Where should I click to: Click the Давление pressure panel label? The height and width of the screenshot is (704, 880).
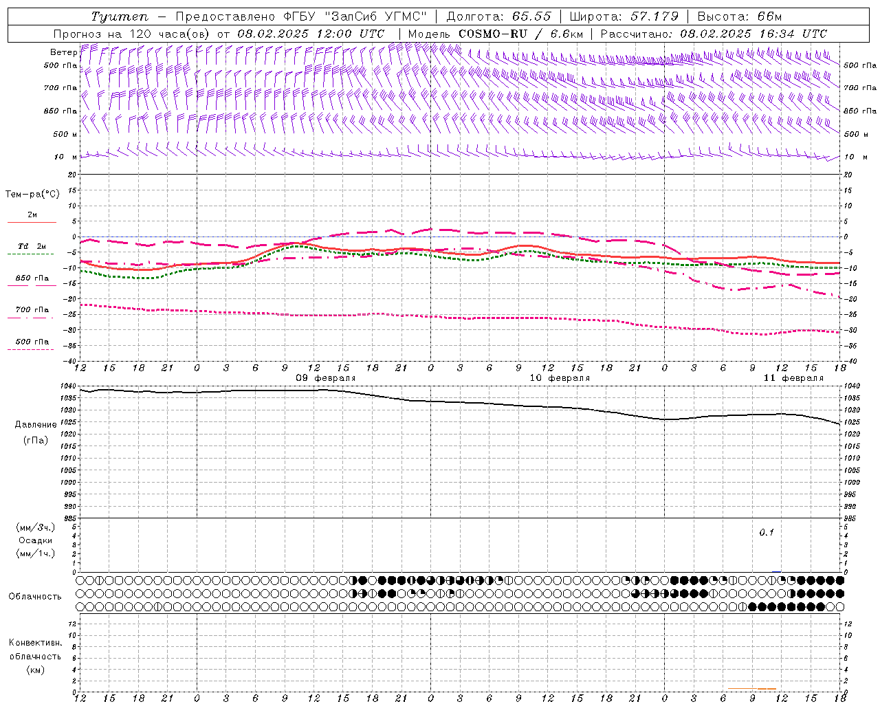(x=36, y=425)
